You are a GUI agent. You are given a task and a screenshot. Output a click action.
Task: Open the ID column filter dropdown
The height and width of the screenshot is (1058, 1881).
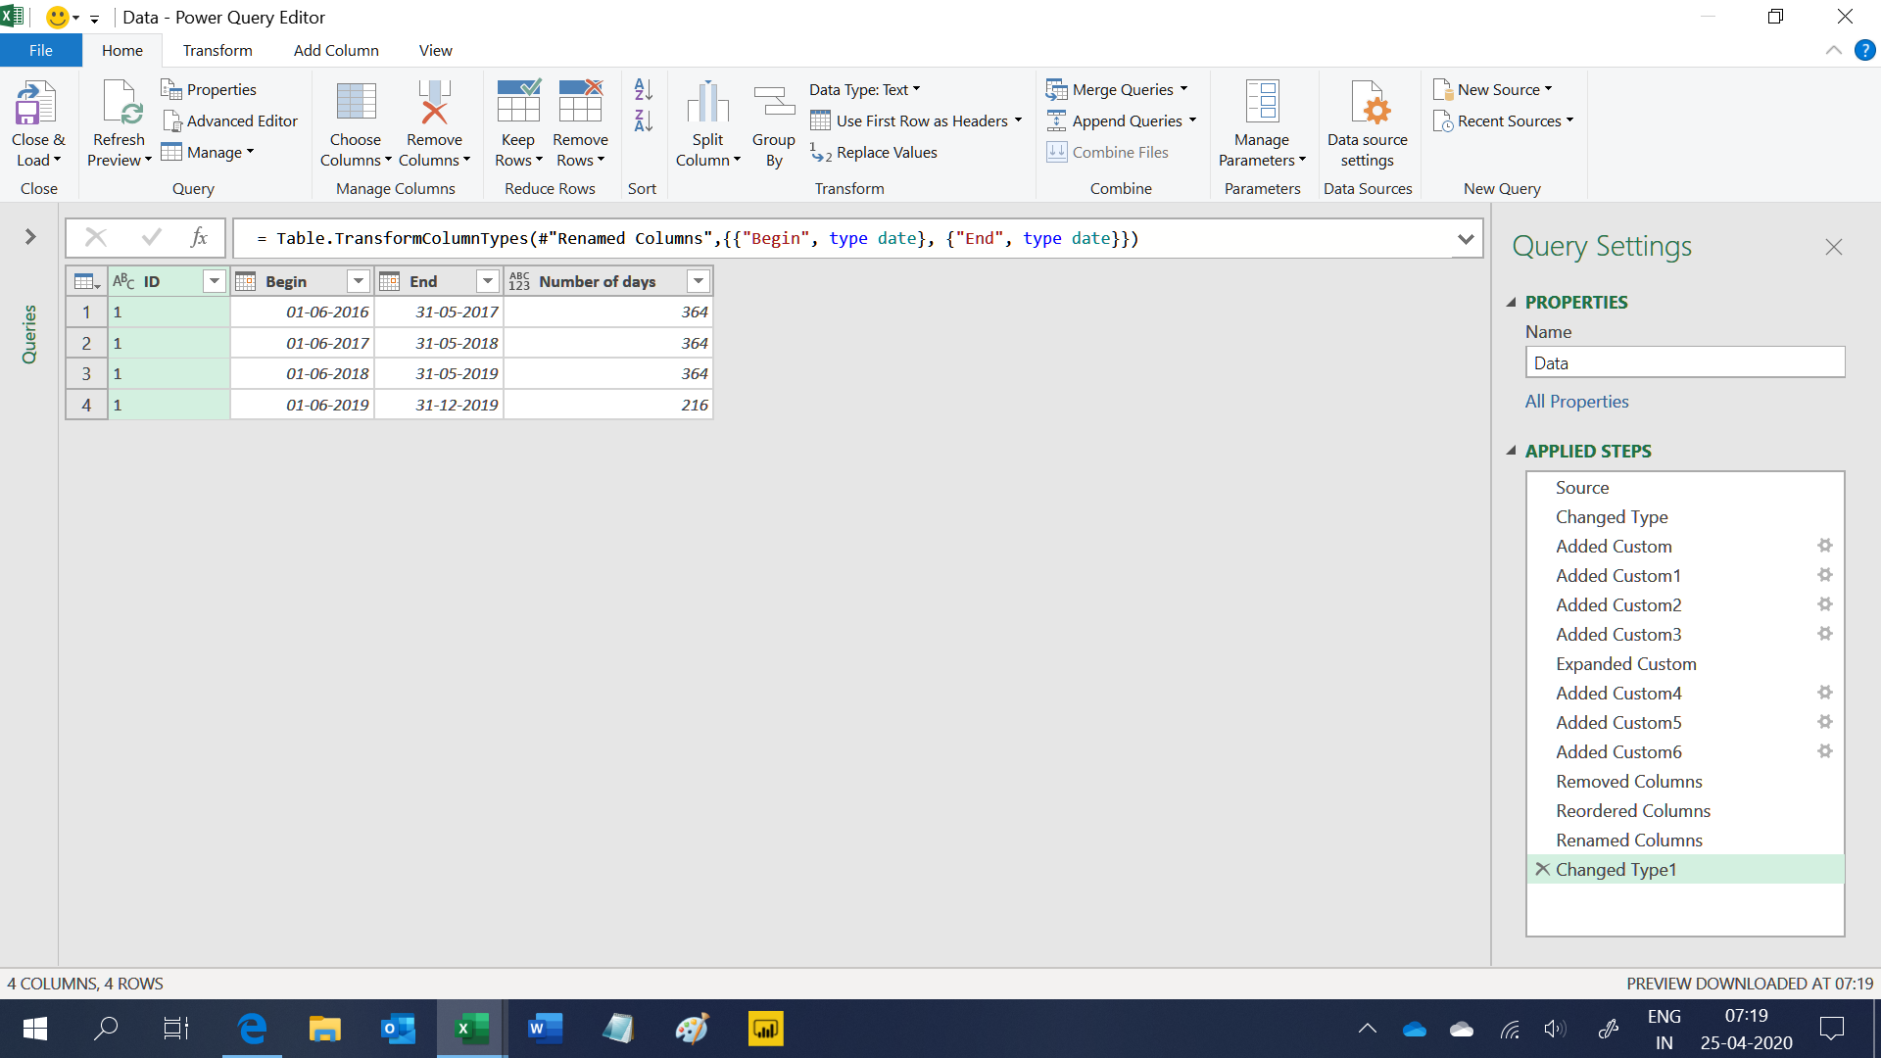[214, 281]
